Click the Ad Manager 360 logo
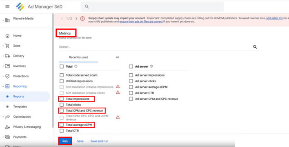Image resolution: width=289 pixels, height=147 pixels. click(x=20, y=7)
